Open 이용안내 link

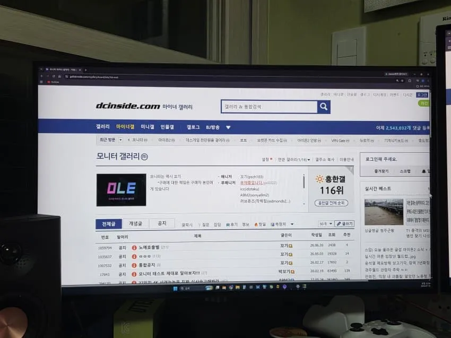346,159
